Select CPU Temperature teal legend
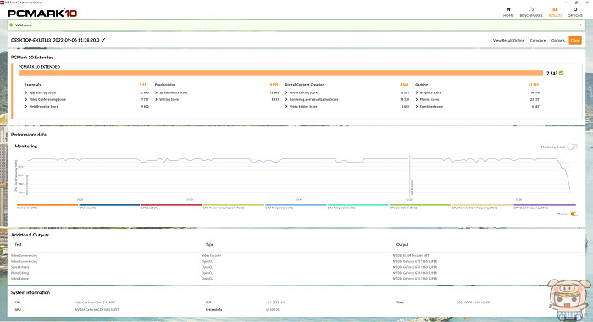 [x=357, y=207]
